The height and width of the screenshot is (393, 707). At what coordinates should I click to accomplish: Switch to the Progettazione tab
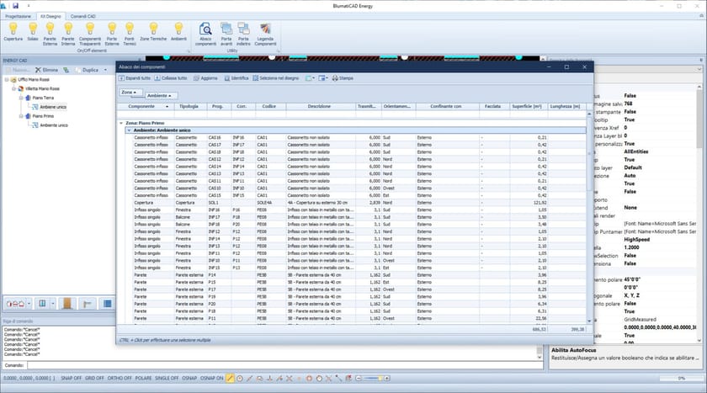(x=19, y=17)
